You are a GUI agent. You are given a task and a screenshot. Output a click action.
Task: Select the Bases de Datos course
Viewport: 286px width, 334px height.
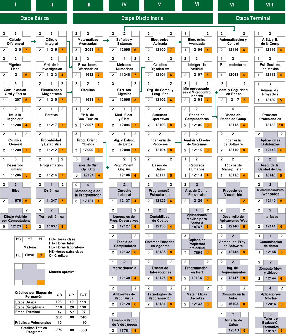click(160, 168)
